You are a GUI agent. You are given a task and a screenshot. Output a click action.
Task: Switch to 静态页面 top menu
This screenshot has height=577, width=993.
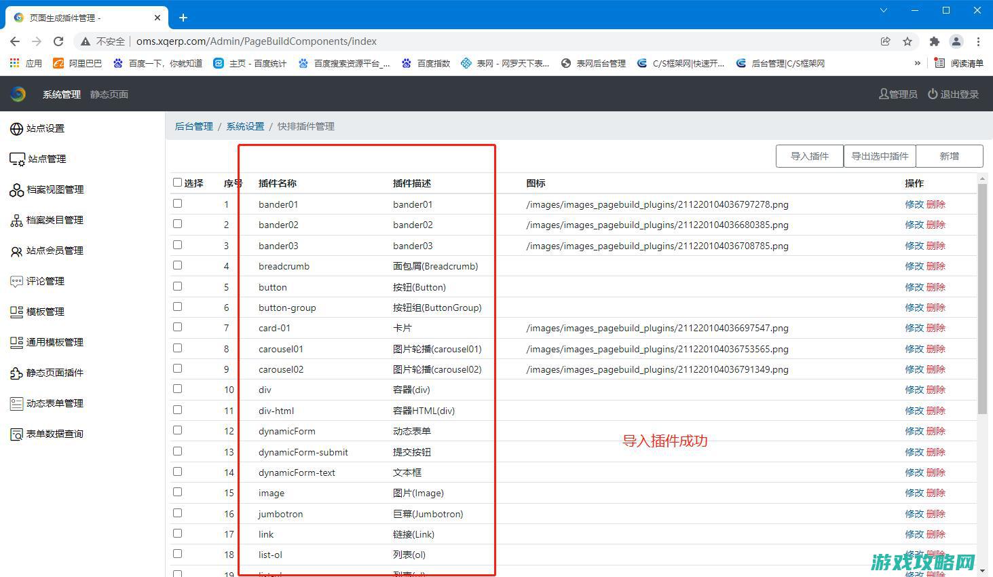pyautogui.click(x=109, y=94)
